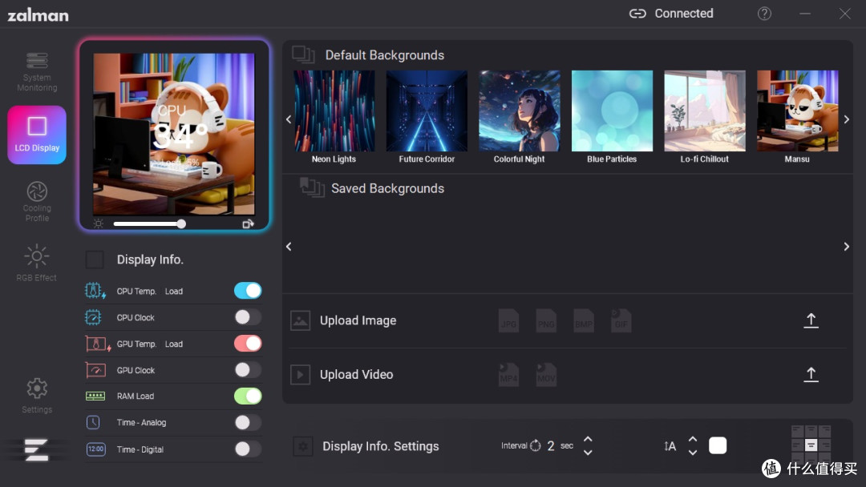Click the MP4 file format icon
Screen dimensions: 866x487
[x=508, y=375]
